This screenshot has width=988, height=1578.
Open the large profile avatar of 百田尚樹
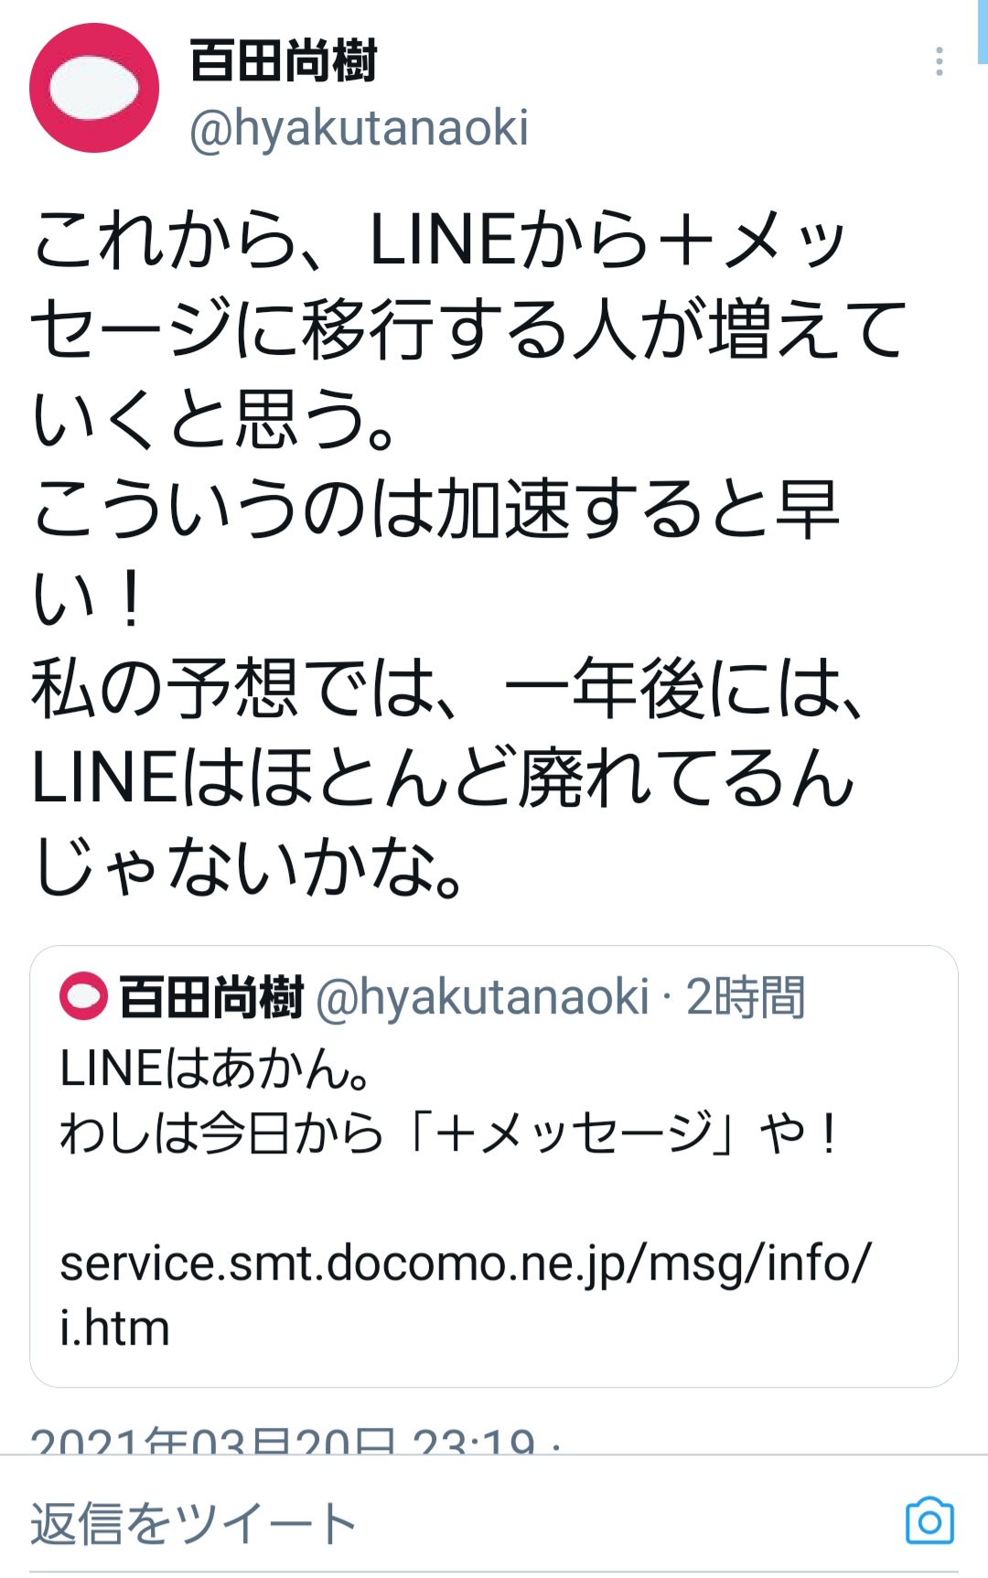tap(94, 89)
